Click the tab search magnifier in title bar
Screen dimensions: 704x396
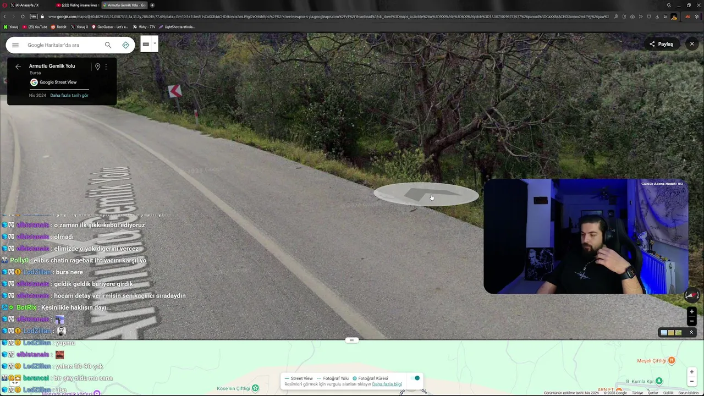669,5
